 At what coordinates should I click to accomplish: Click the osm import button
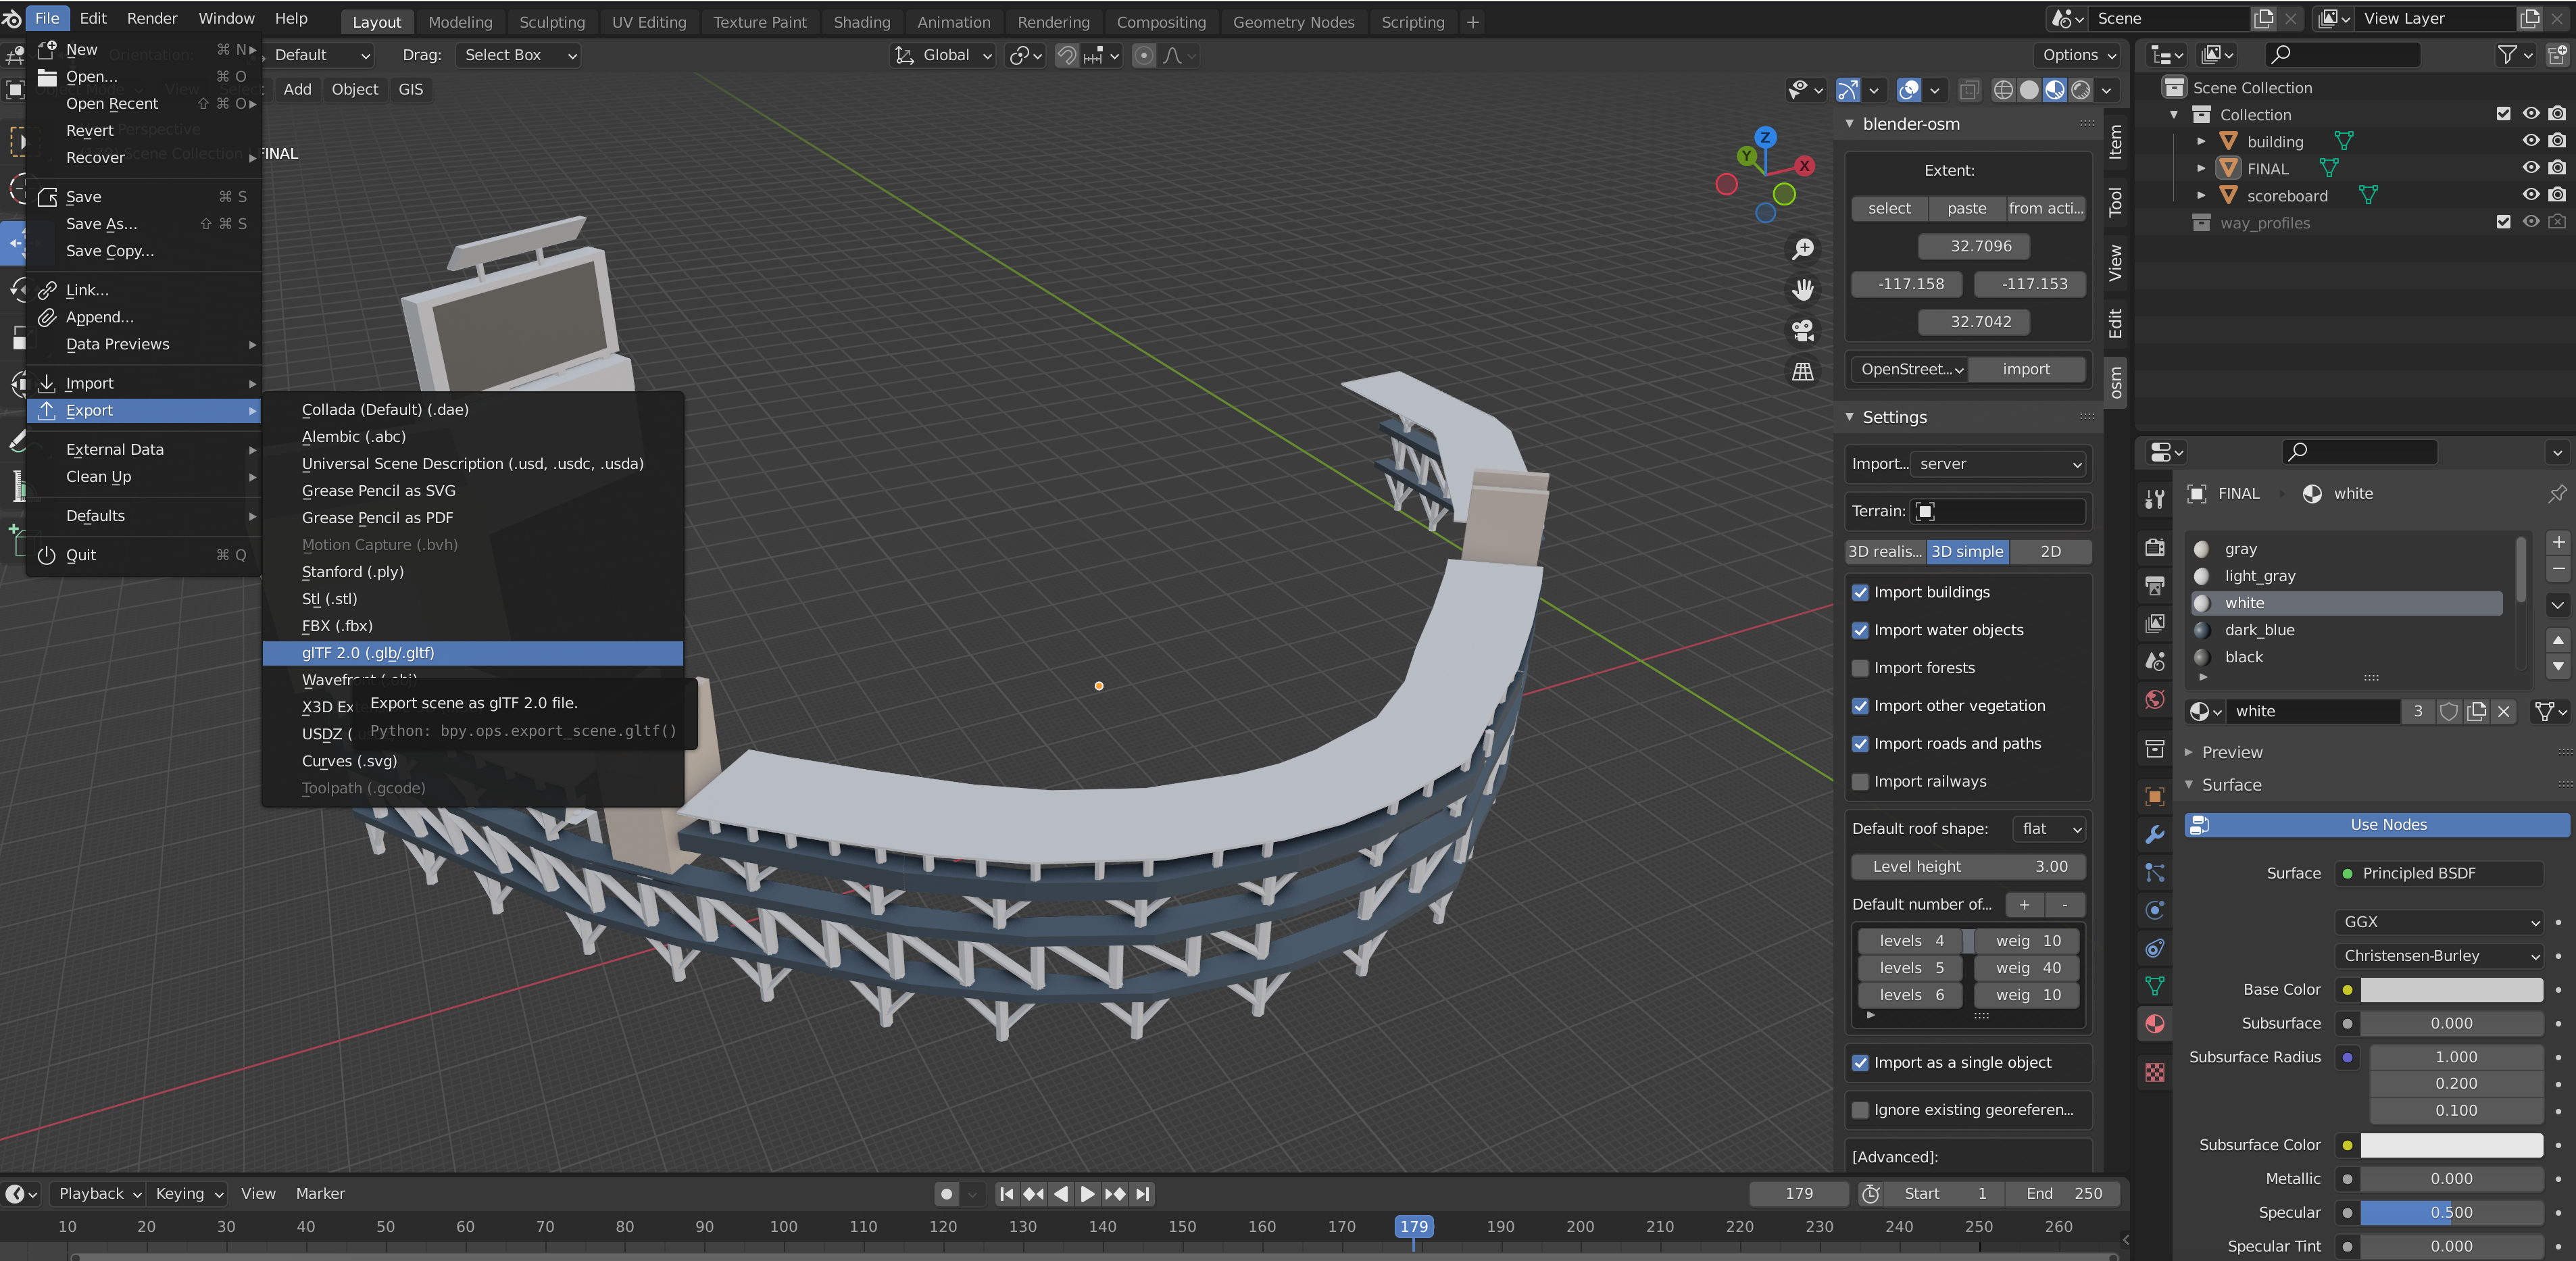tap(2026, 370)
